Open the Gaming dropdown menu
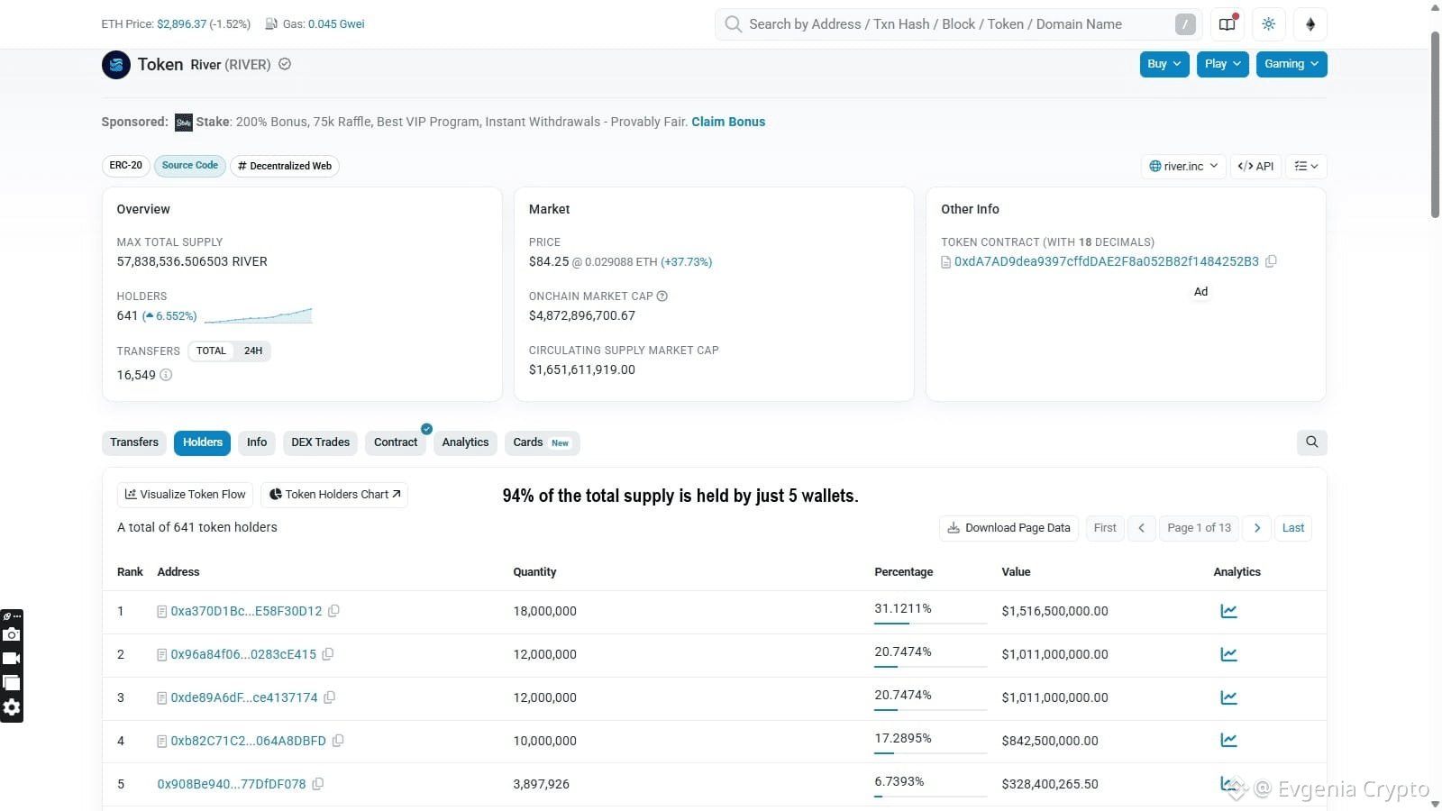The width and height of the screenshot is (1442, 811). coord(1291,64)
